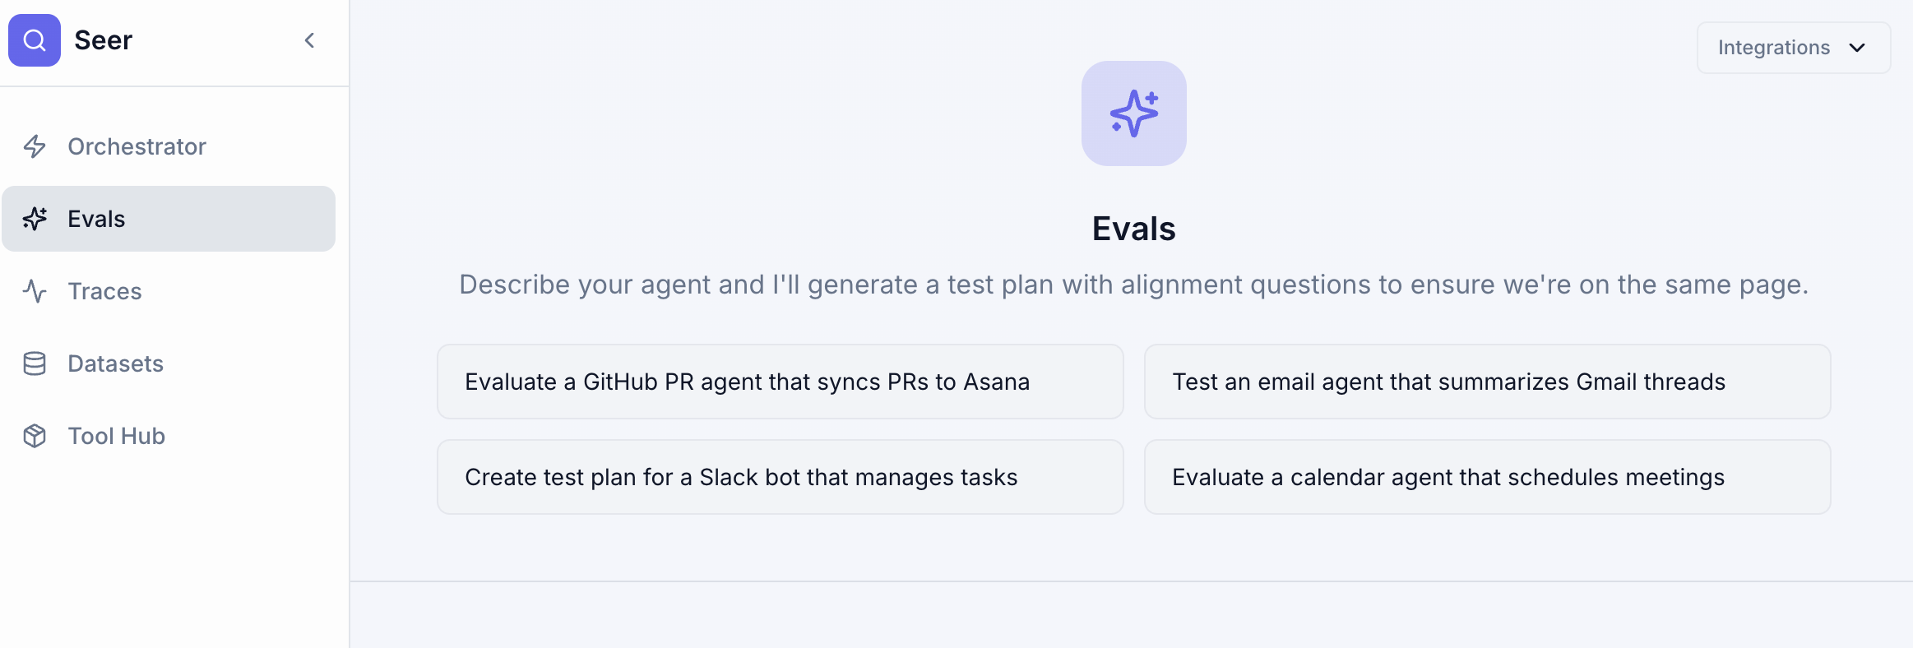This screenshot has height=648, width=1913.
Task: Select the Tool Hub box icon
Action: pos(35,436)
